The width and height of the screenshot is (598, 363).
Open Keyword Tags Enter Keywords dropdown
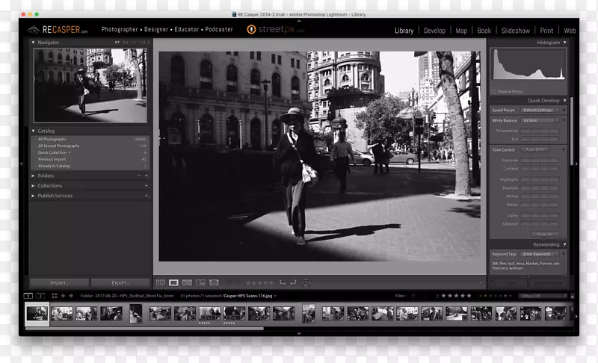[540, 254]
